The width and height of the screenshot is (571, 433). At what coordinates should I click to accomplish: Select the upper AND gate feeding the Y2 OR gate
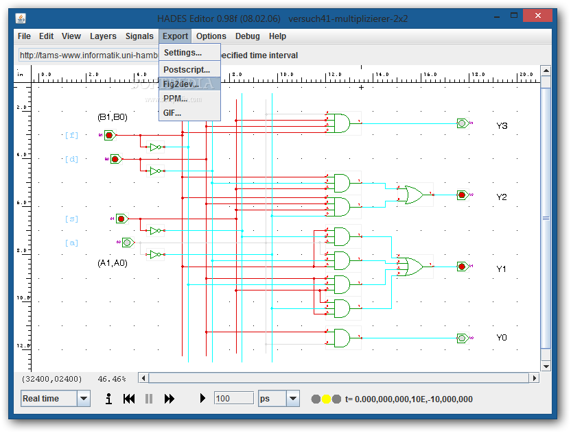[342, 183]
